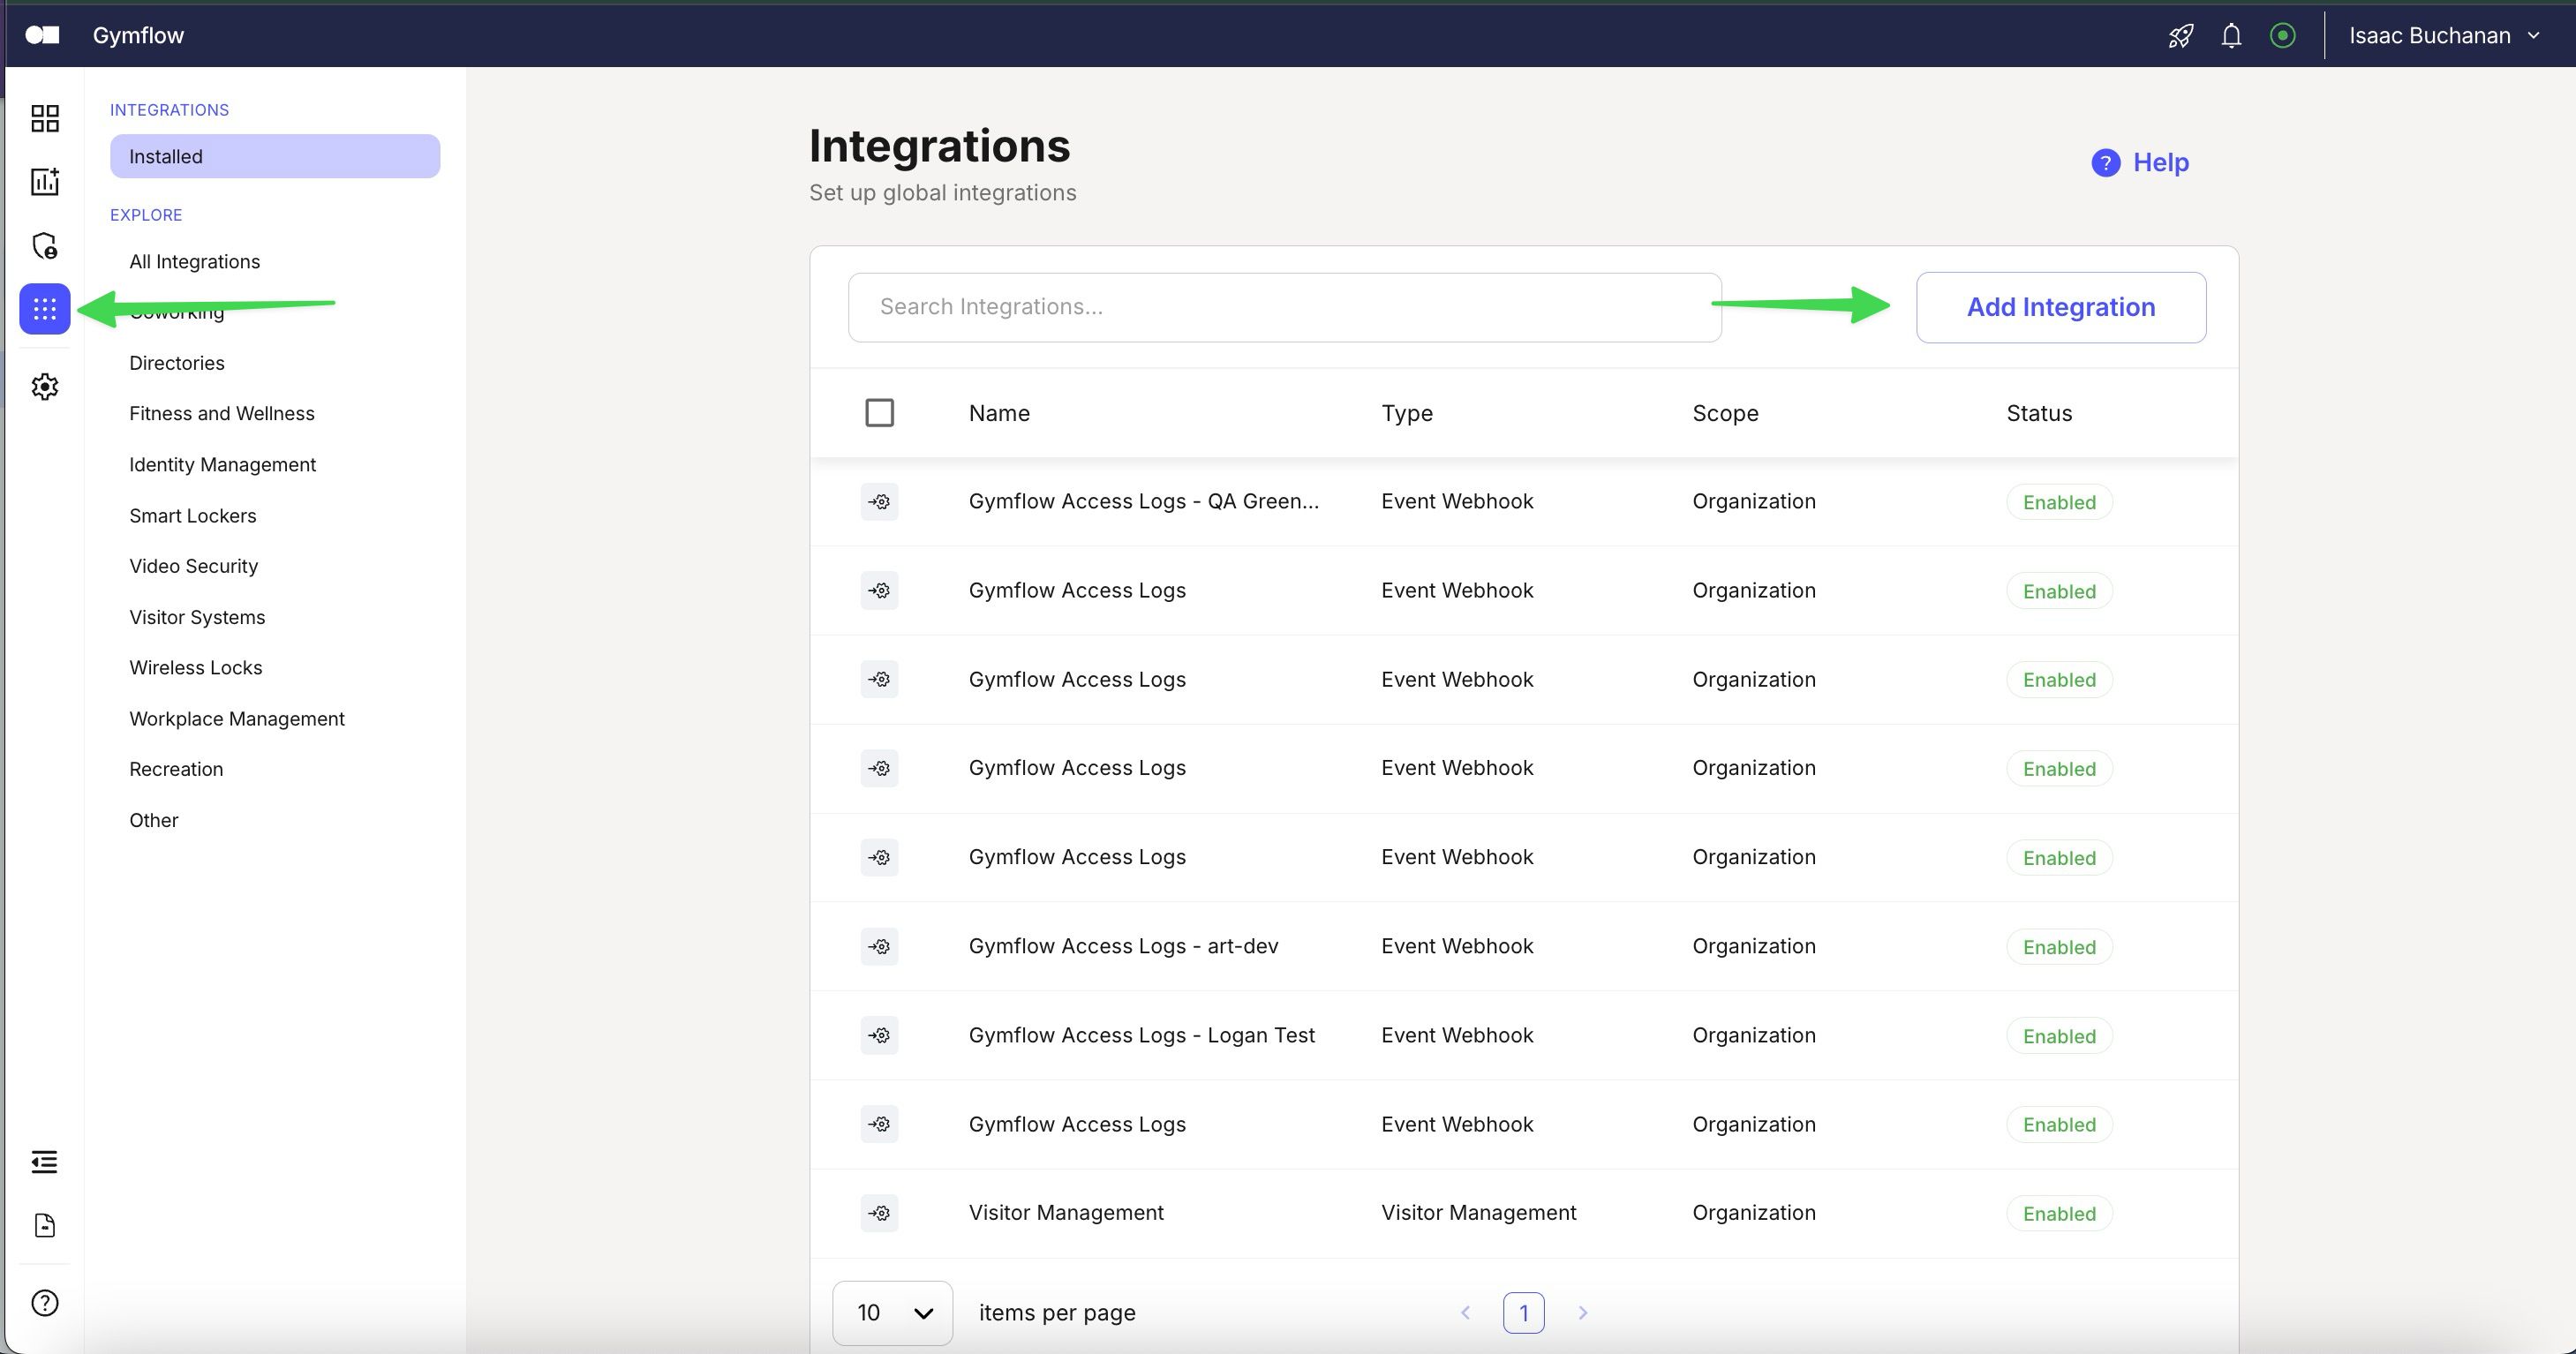Open the notifications bell
The image size is (2576, 1354).
click(2231, 36)
